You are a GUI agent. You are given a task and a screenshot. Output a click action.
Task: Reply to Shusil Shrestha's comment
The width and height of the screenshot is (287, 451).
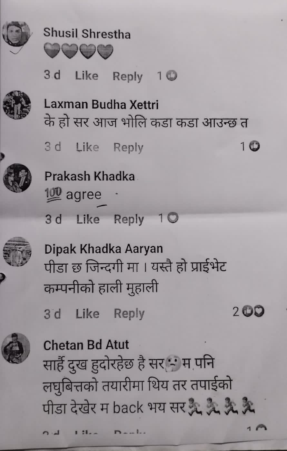click(127, 77)
